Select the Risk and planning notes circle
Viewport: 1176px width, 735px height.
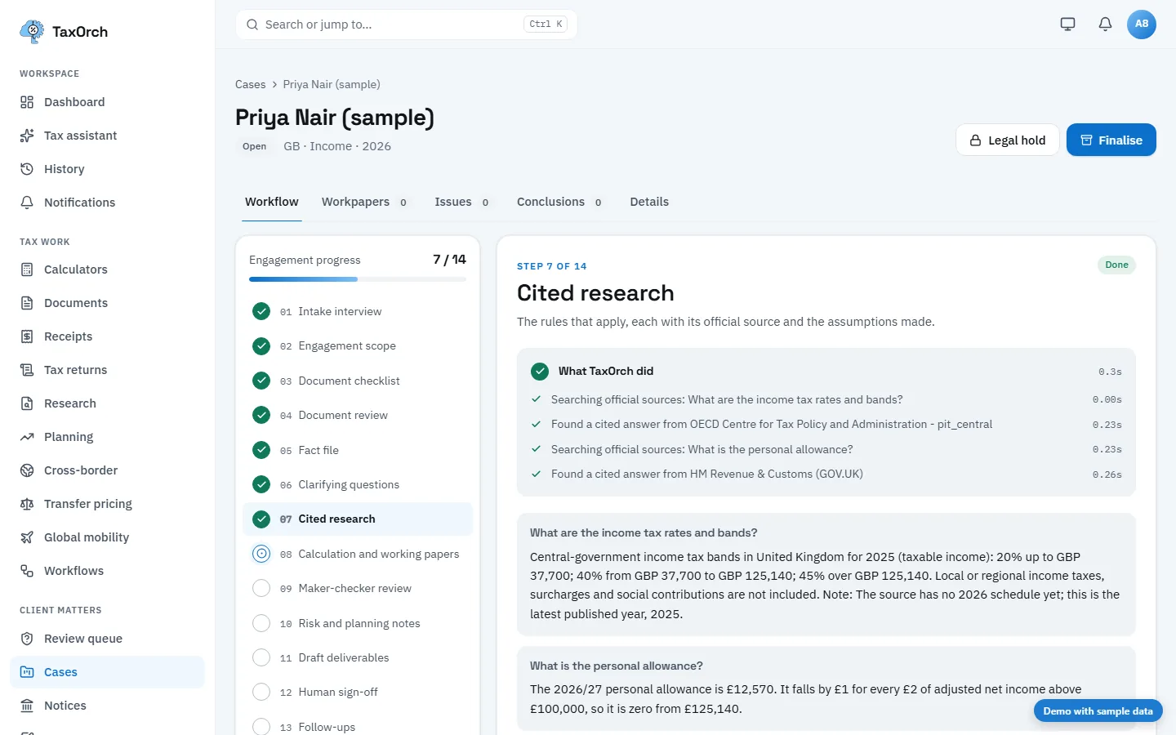point(261,623)
